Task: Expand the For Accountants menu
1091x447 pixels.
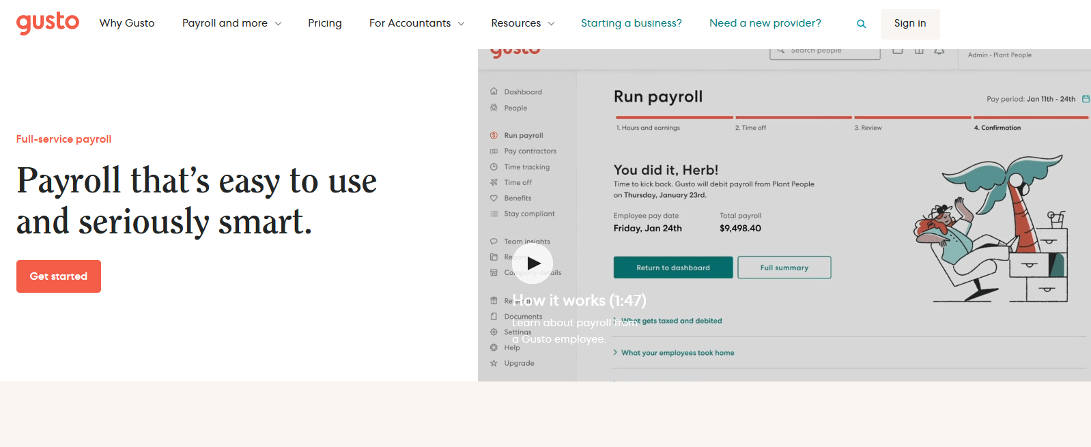Action: [x=416, y=23]
